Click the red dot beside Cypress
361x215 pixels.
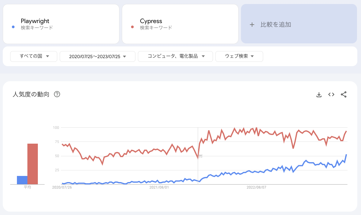(132, 27)
